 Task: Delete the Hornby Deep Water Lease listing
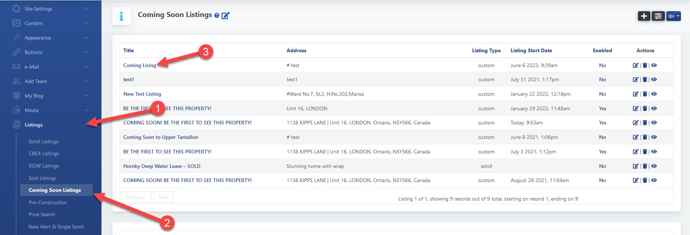pyautogui.click(x=645, y=166)
